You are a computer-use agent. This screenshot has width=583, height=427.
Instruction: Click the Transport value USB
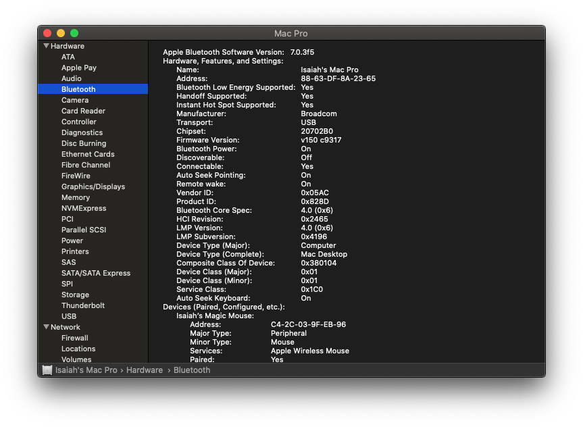pyautogui.click(x=309, y=122)
